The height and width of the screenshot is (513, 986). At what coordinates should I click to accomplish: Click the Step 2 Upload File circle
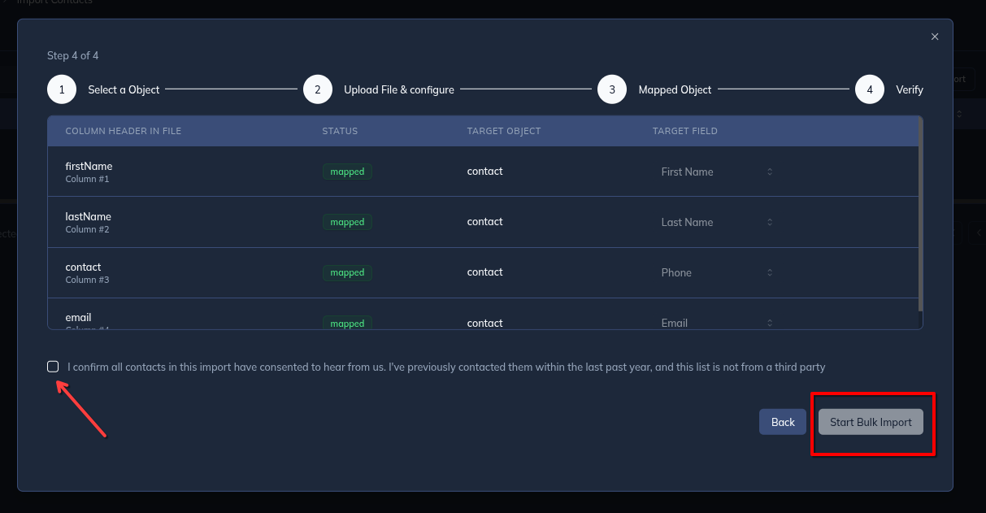(x=318, y=89)
